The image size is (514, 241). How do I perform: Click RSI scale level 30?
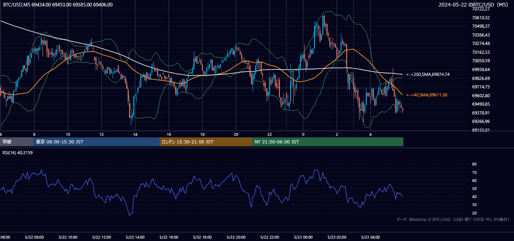[x=474, y=205]
